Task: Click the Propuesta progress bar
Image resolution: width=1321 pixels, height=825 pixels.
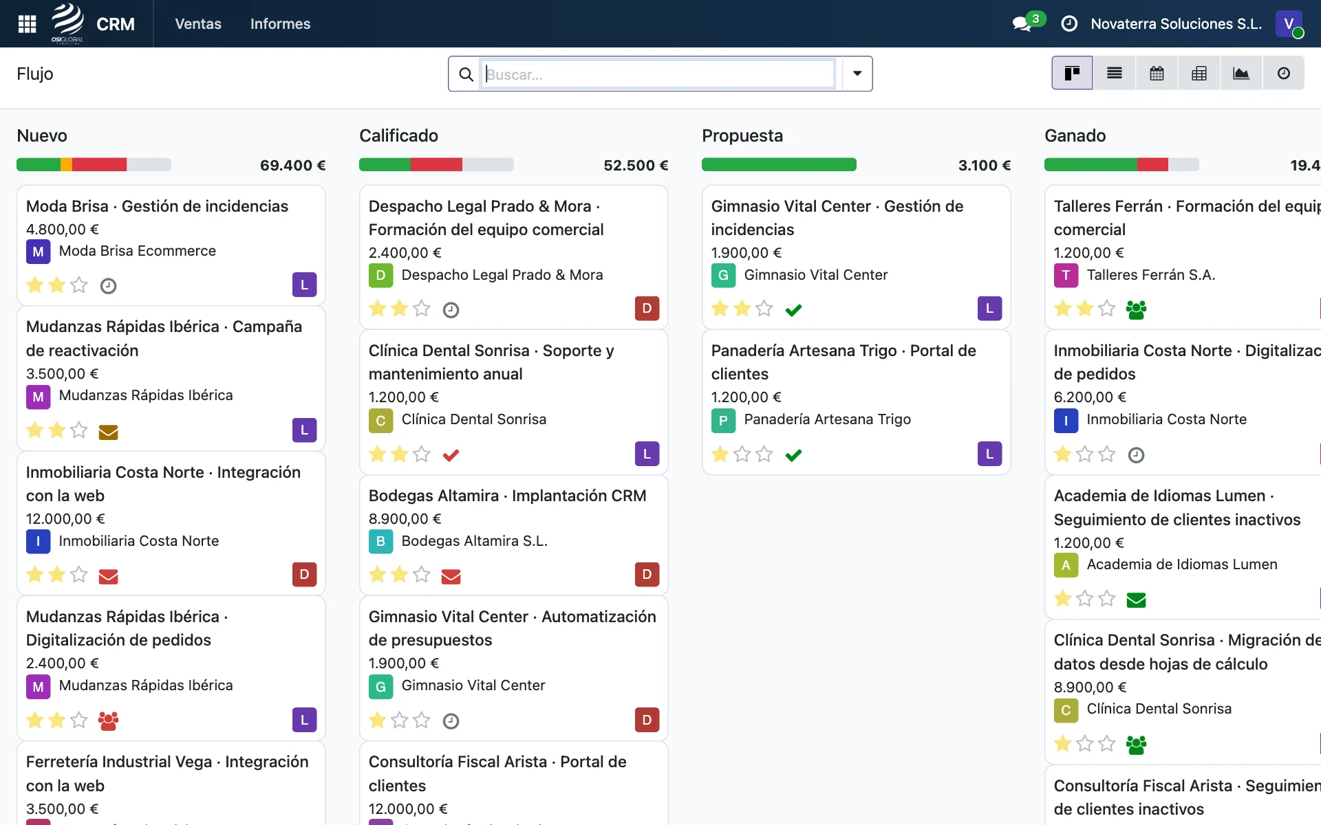Action: pos(779,165)
